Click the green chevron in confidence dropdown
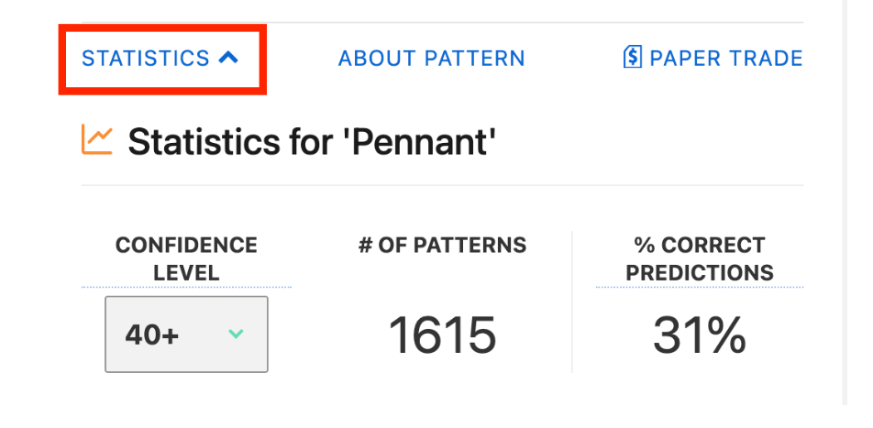Screen dimensions: 873x428 [236, 334]
